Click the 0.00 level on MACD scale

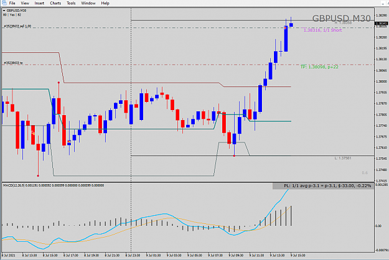378,226
